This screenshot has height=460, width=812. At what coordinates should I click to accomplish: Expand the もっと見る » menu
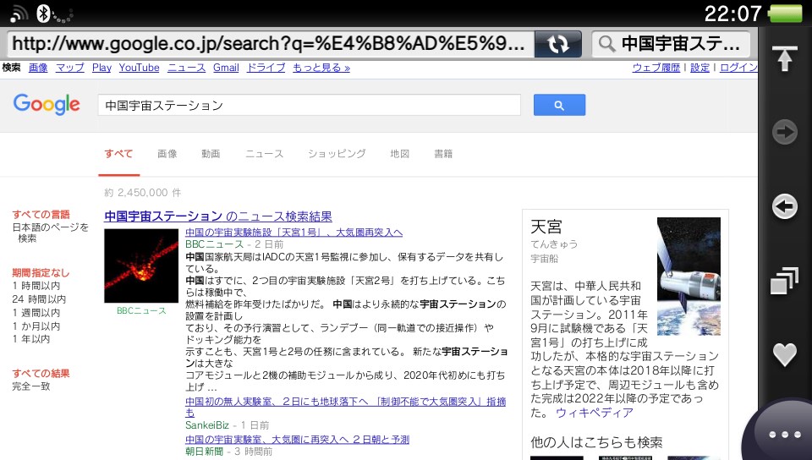tap(321, 68)
